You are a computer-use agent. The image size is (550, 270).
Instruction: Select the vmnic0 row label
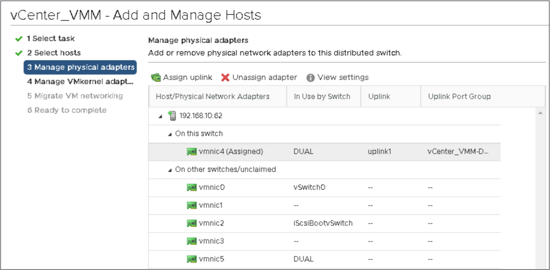point(211,188)
